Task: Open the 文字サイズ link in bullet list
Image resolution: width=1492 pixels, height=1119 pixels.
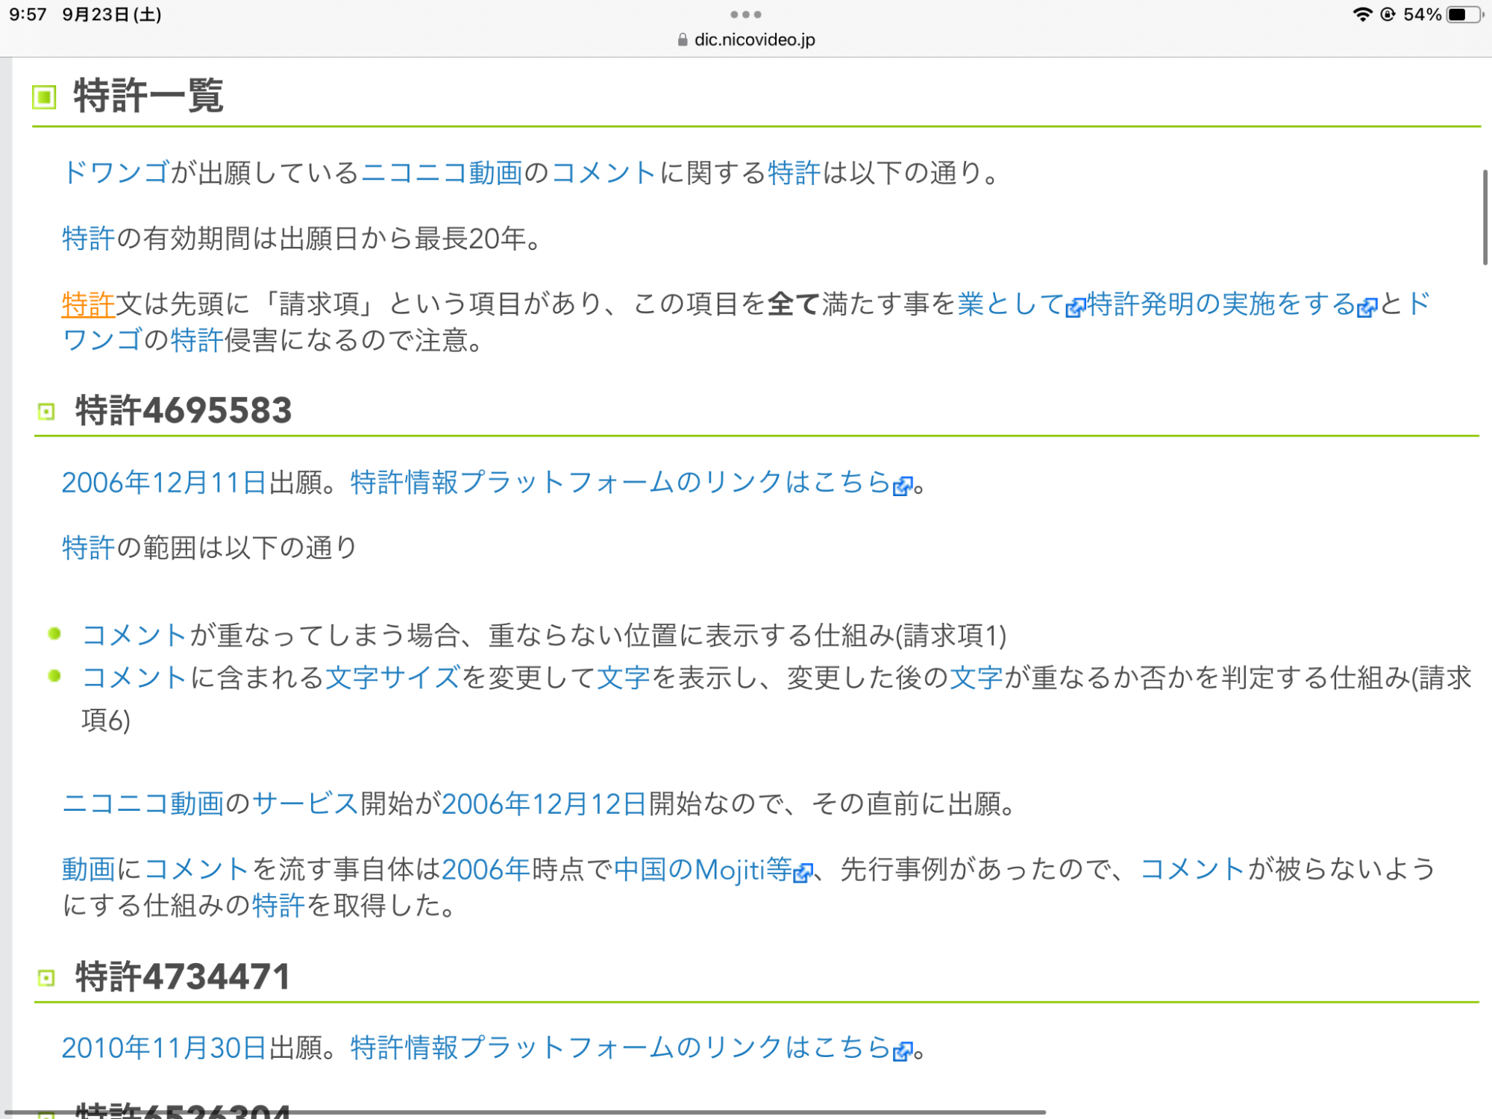Action: pyautogui.click(x=392, y=677)
